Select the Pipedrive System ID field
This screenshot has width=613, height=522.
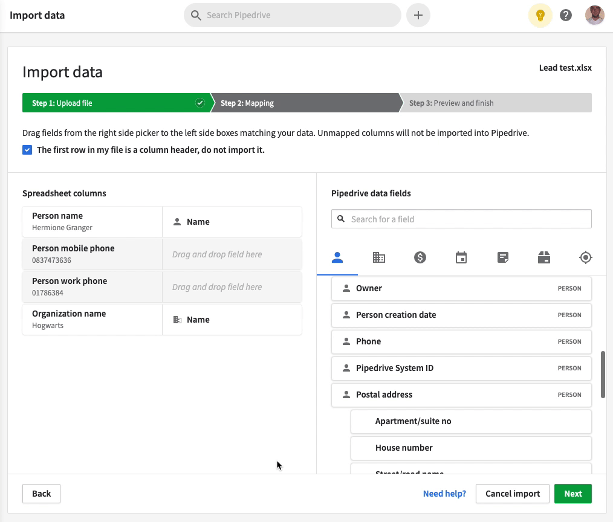click(461, 368)
